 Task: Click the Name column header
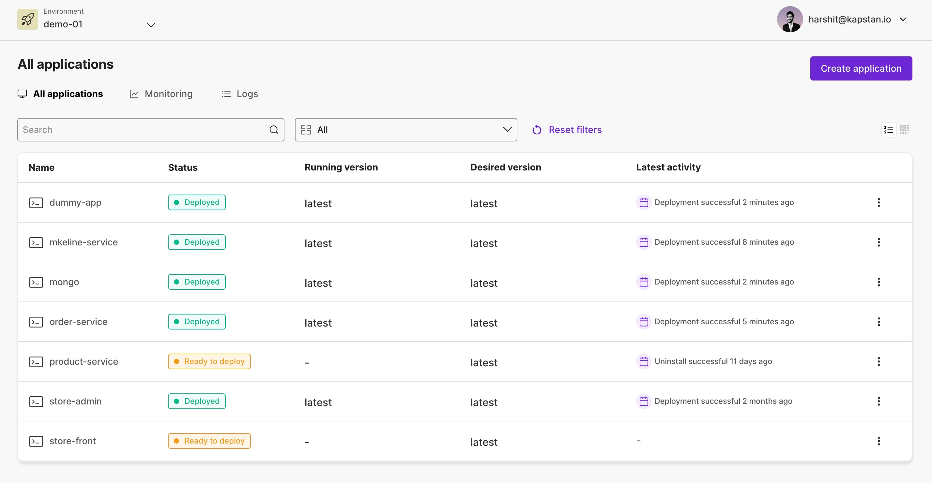pyautogui.click(x=42, y=168)
